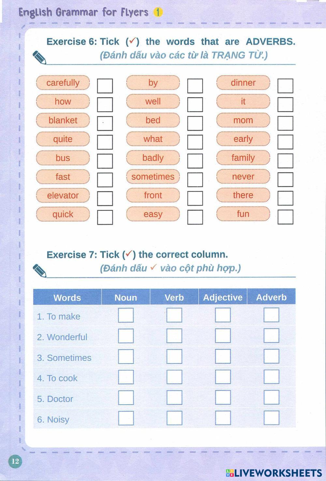Tick the checkbox next to "carefully"

click(105, 86)
